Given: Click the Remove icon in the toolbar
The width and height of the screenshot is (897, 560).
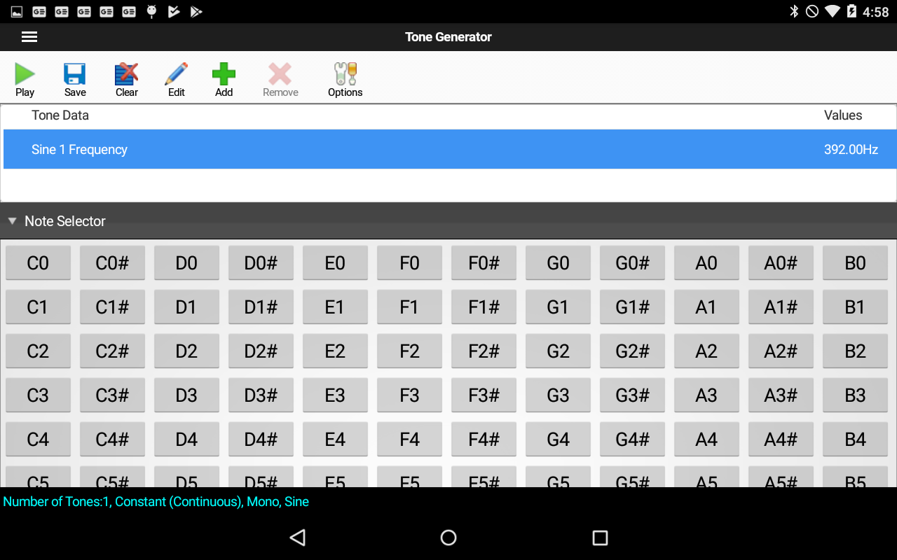Looking at the screenshot, I should pyautogui.click(x=280, y=77).
